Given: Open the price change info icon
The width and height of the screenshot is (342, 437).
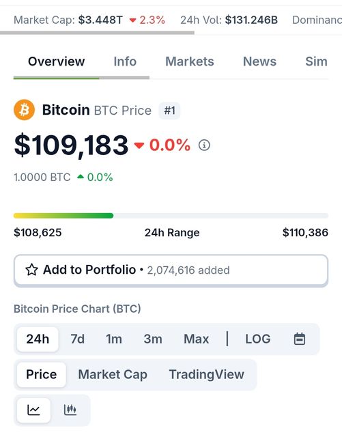Looking at the screenshot, I should tap(204, 145).
